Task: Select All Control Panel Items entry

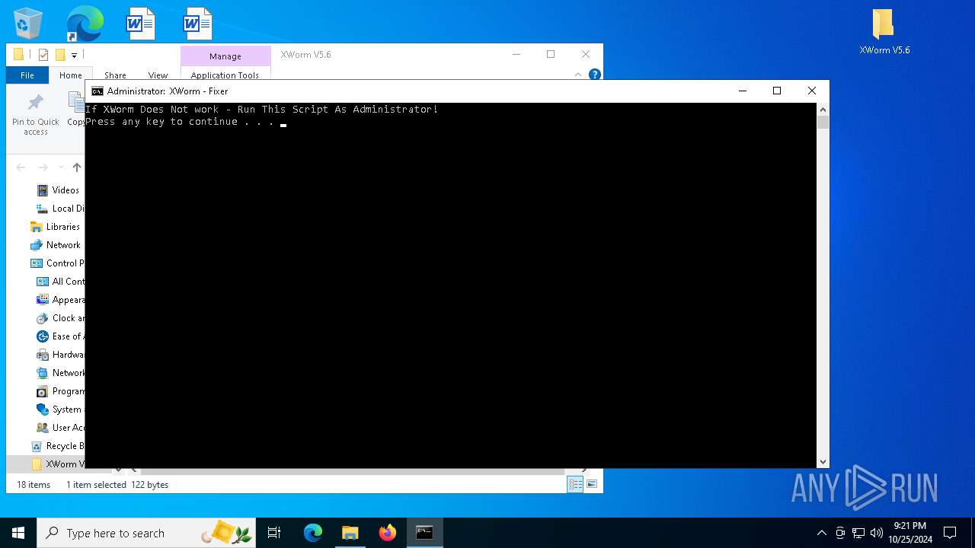Action: [x=59, y=282]
